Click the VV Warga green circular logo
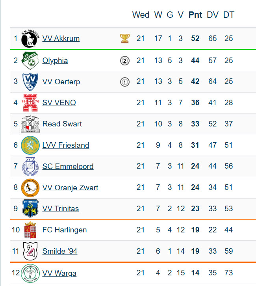Viewport: 256px width, 286px height. 30,273
